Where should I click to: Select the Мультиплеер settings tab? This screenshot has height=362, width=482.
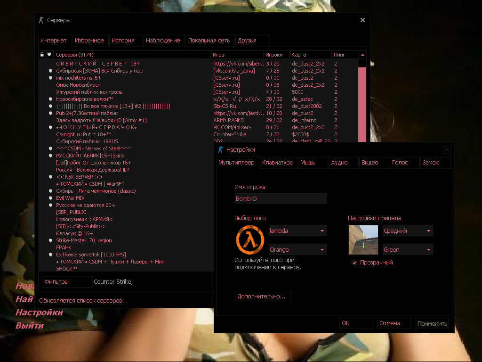click(237, 163)
